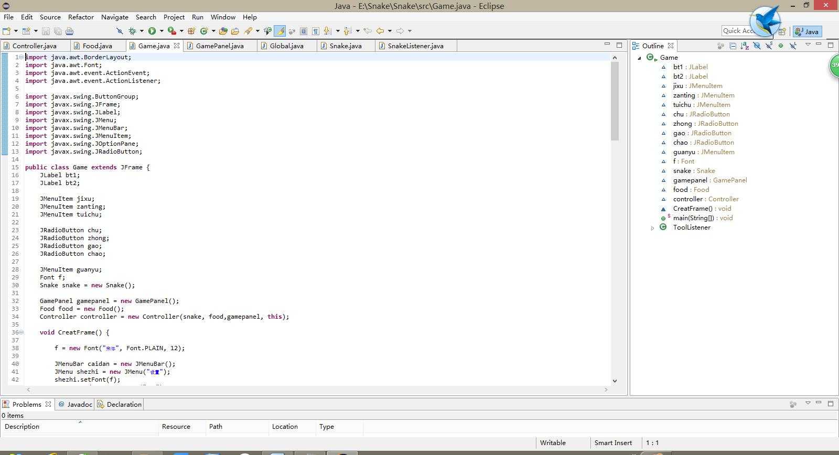The image size is (839, 455).
Task: Toggle Block Selection Mode icon
Action: click(304, 31)
